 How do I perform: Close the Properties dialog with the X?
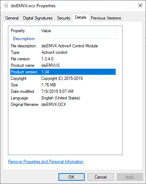(x=140, y=5)
